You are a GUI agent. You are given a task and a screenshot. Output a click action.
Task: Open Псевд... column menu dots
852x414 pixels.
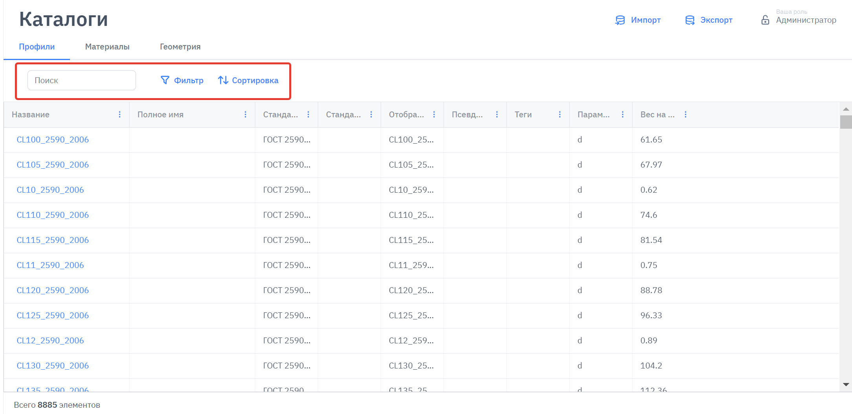(497, 114)
